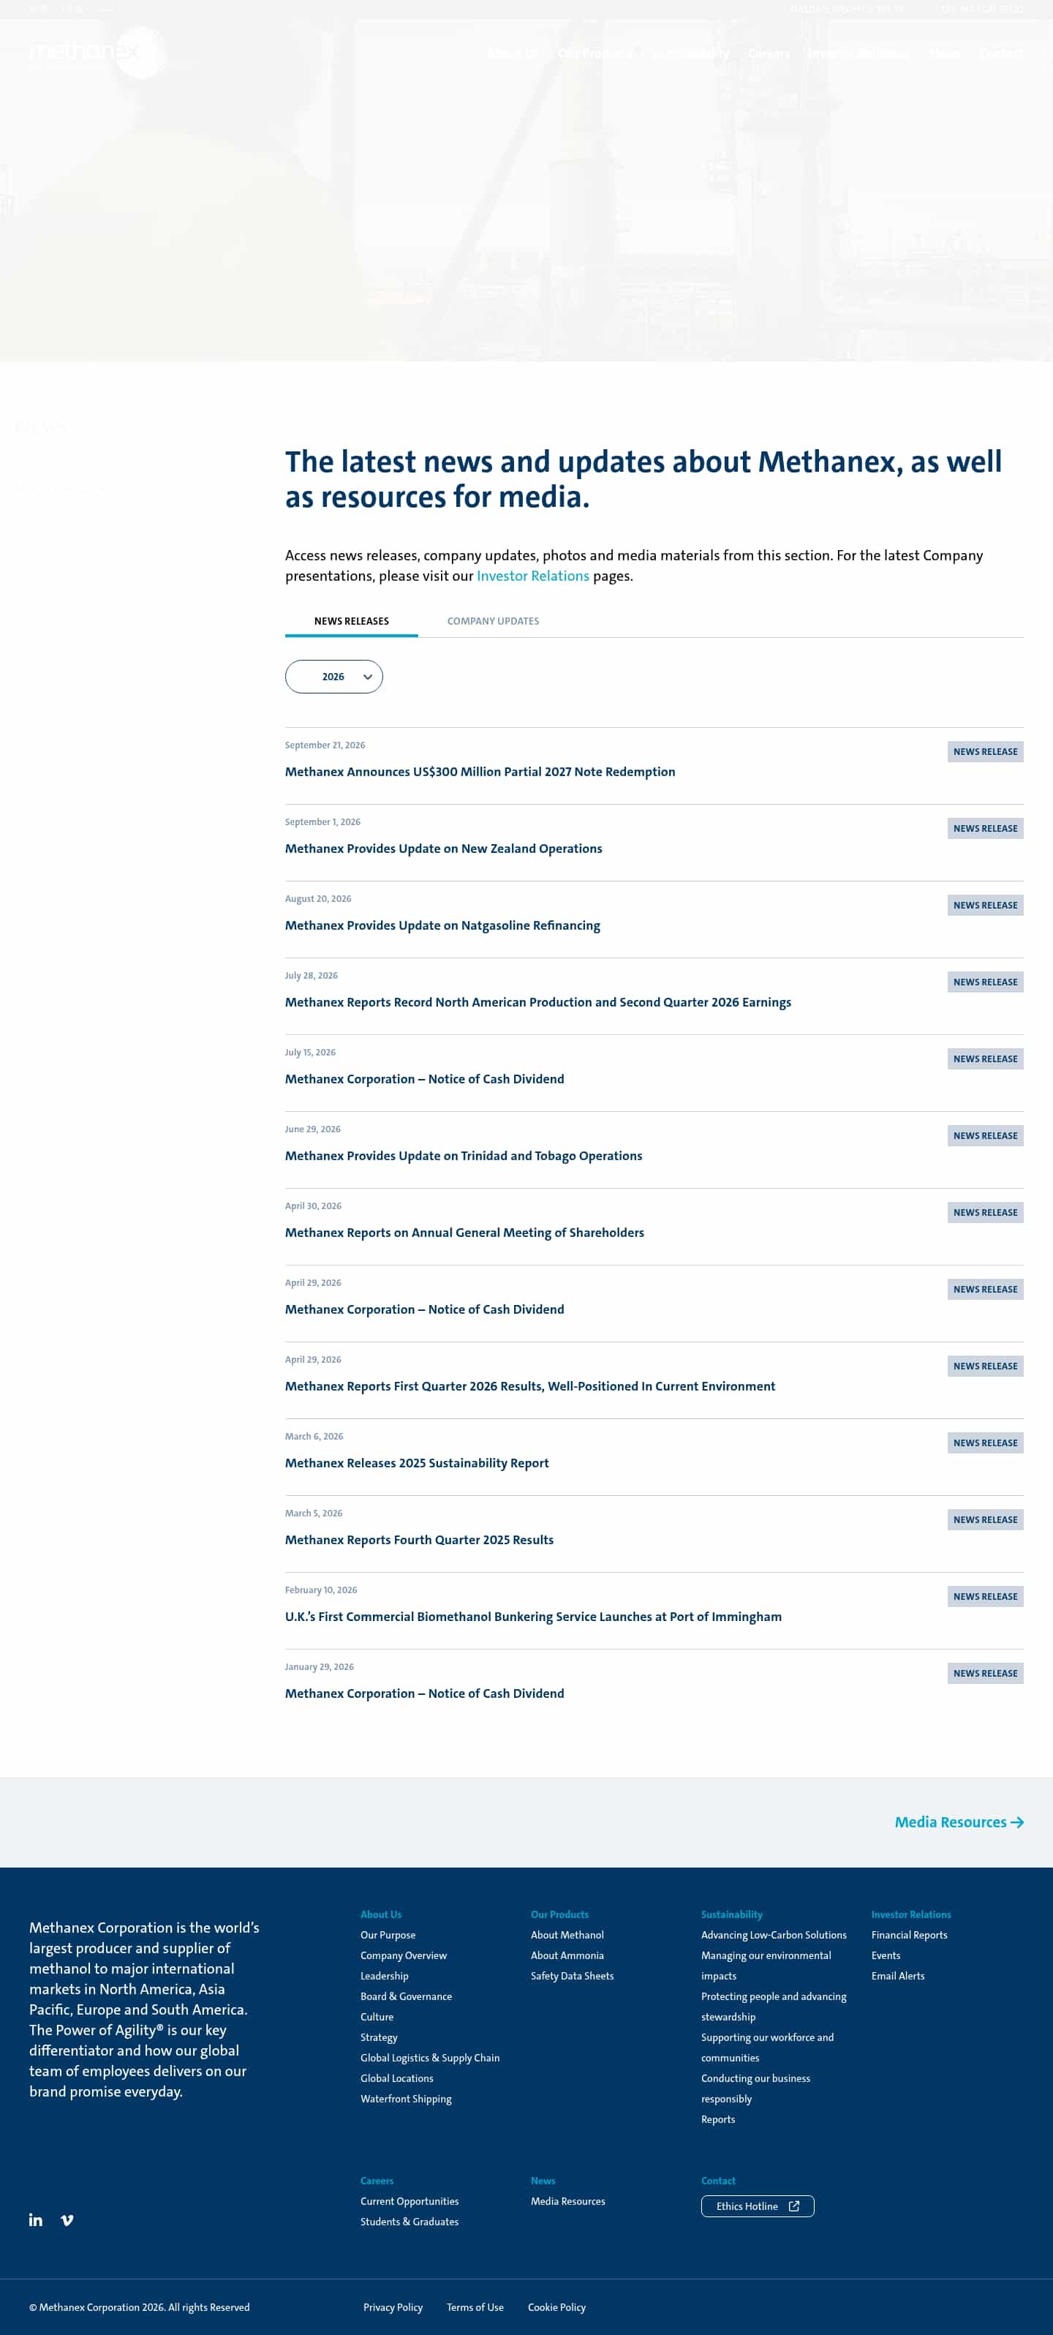Open the Terms of Use link
Image resolution: width=1053 pixels, height=2335 pixels.
point(475,2307)
